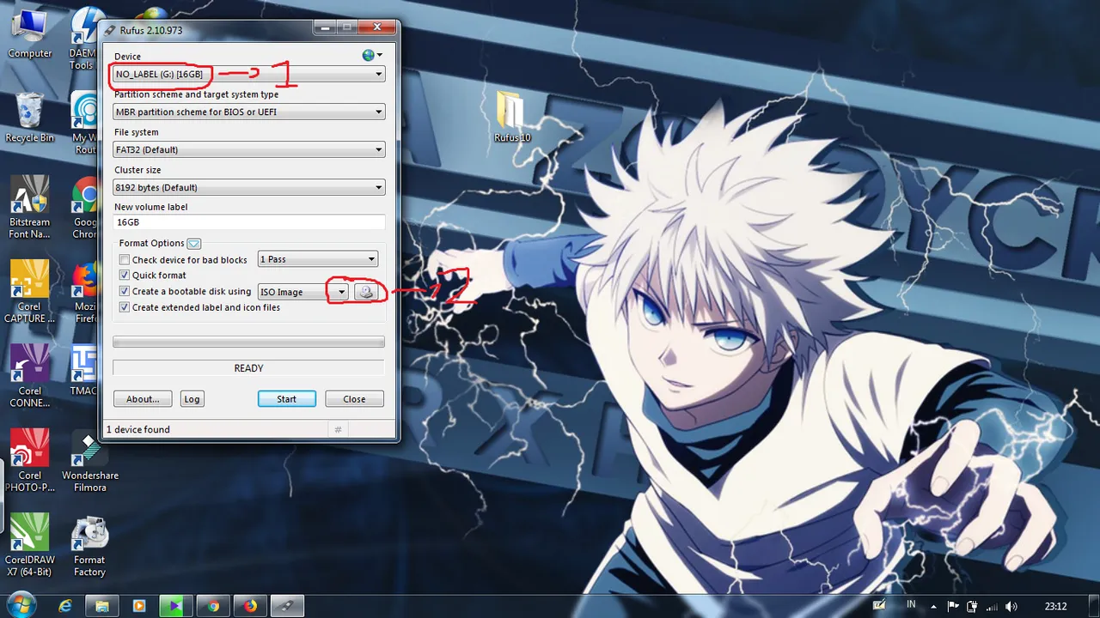
Task: Enable Check device for bad blocks
Action: coord(125,260)
